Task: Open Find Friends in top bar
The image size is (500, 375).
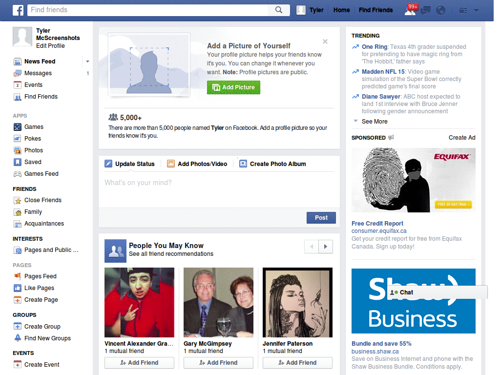Action: pyautogui.click(x=375, y=10)
